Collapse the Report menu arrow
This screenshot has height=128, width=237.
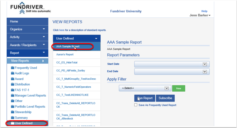(x=44, y=52)
